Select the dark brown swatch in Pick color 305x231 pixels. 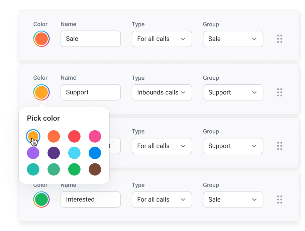(x=95, y=169)
